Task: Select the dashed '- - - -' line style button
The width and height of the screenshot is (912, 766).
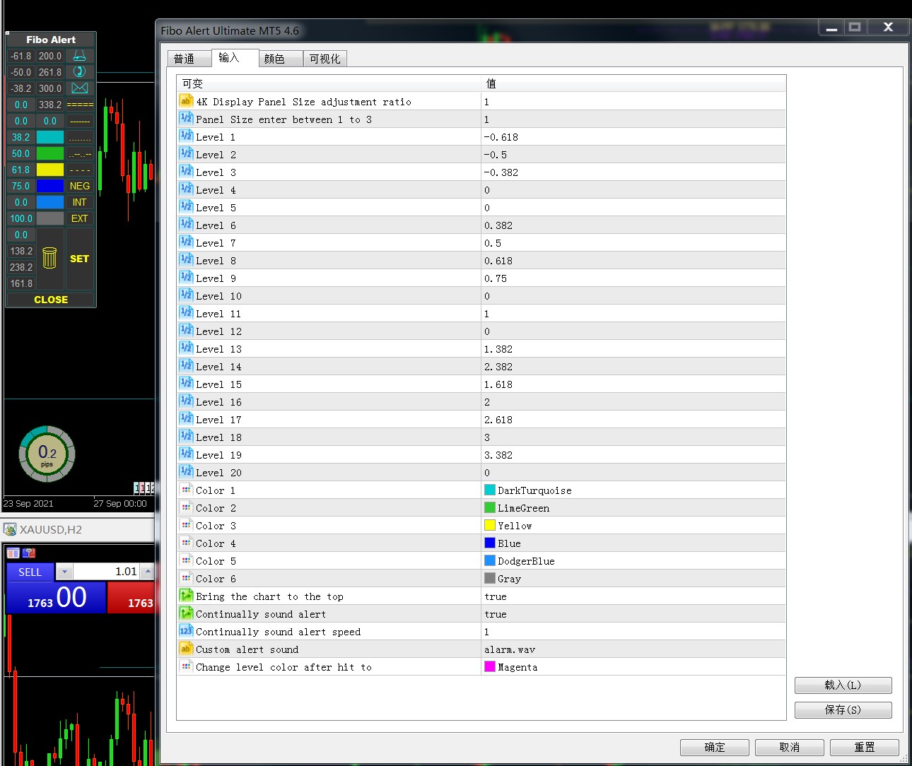Action: [x=80, y=170]
